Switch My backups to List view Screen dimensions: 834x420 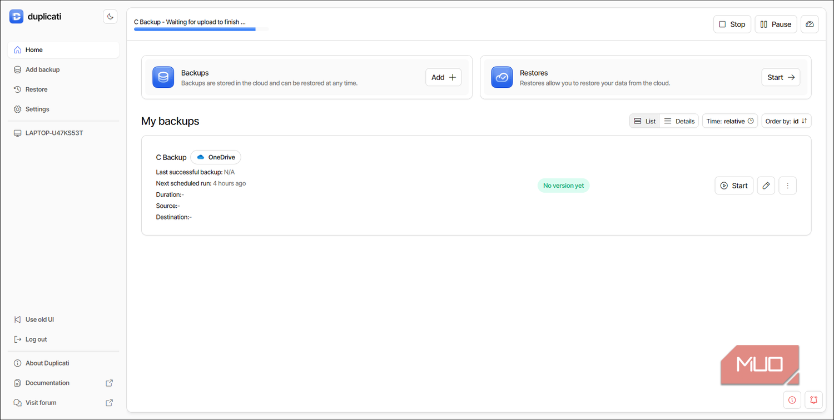coord(644,121)
